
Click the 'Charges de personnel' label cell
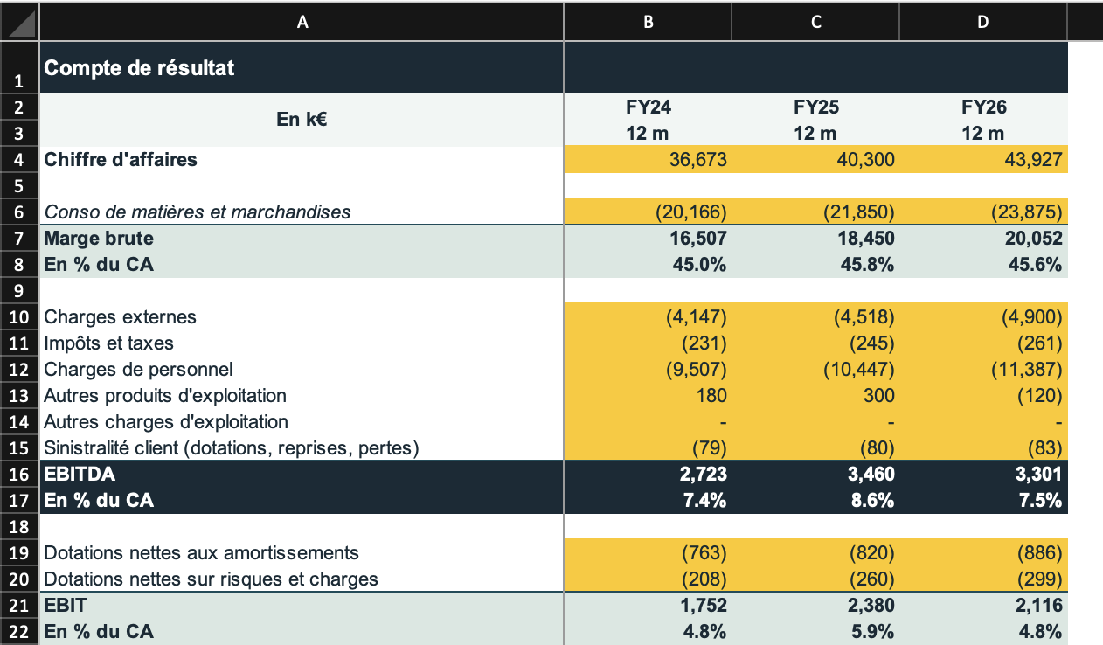pyautogui.click(x=302, y=370)
